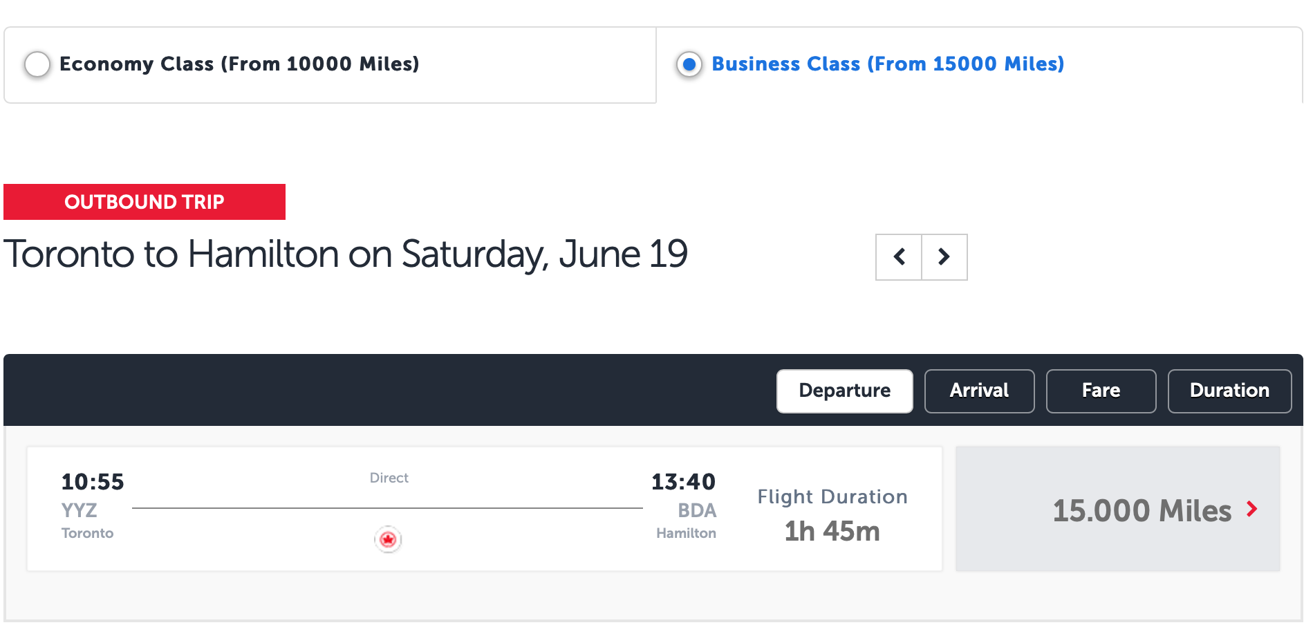The width and height of the screenshot is (1304, 625).
Task: Click the Direct flight label
Action: click(389, 478)
